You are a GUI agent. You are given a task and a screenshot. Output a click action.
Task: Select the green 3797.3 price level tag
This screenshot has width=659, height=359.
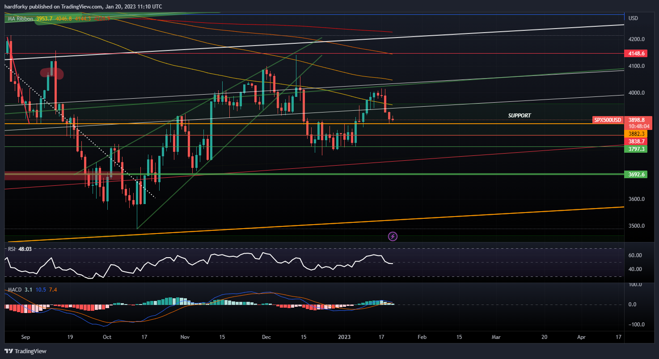(x=636, y=149)
